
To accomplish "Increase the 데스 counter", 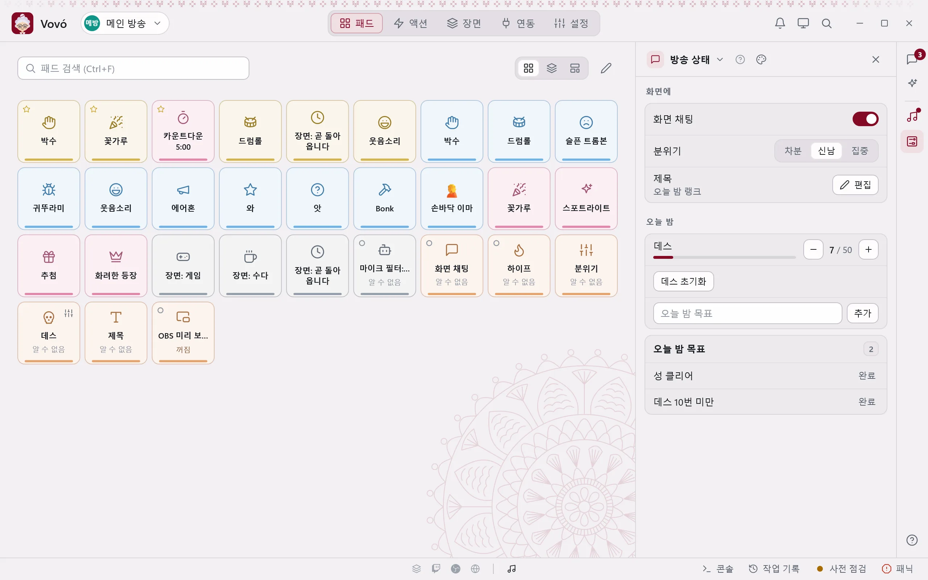I will [868, 249].
